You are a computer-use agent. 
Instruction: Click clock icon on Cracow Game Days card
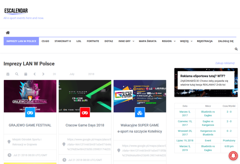tap(64, 160)
